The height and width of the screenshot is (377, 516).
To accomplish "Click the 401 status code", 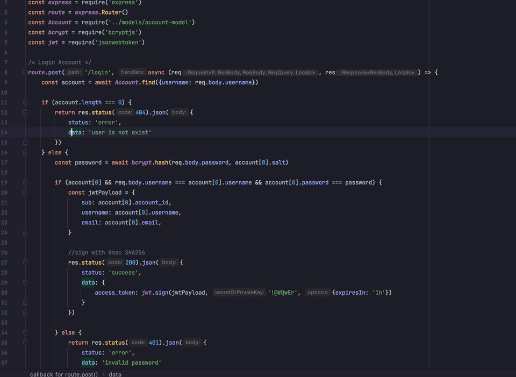I will coord(154,343).
